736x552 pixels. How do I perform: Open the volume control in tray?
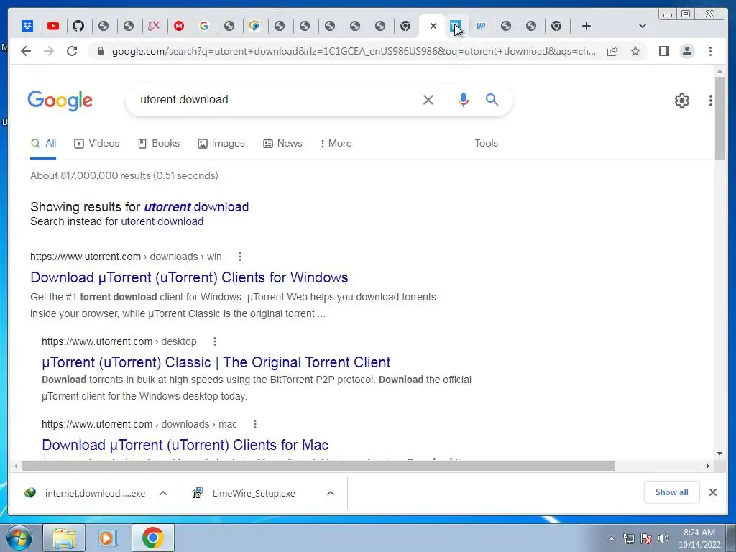[663, 538]
